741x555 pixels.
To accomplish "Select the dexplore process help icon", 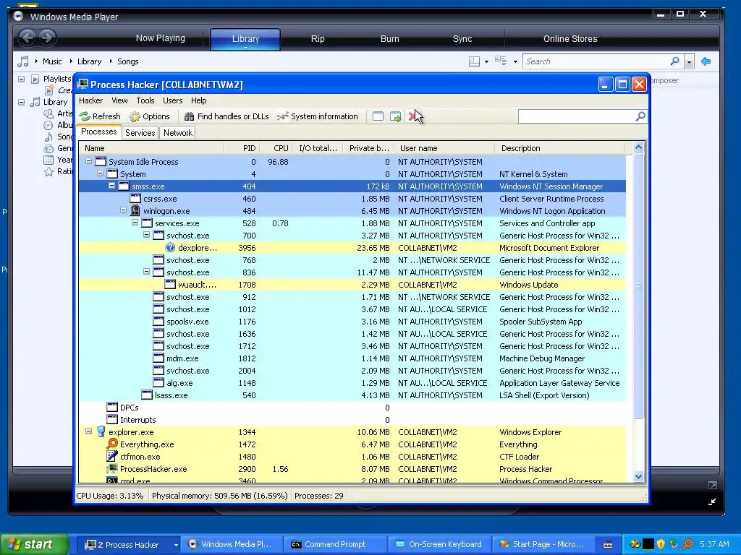I will coord(170,248).
